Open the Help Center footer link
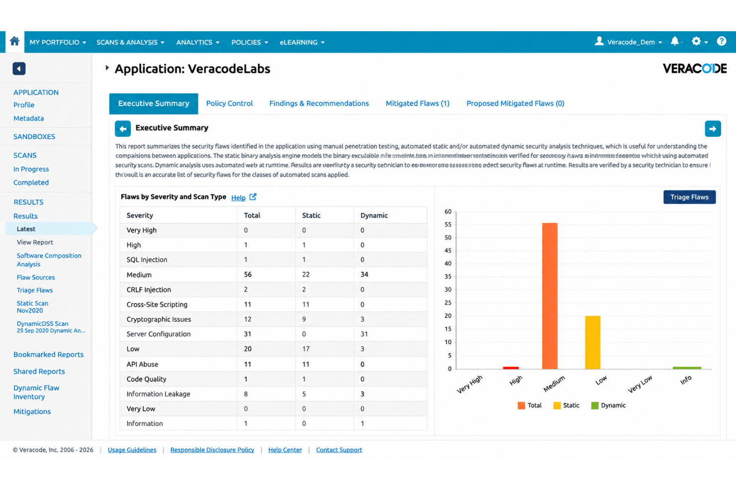 point(285,450)
